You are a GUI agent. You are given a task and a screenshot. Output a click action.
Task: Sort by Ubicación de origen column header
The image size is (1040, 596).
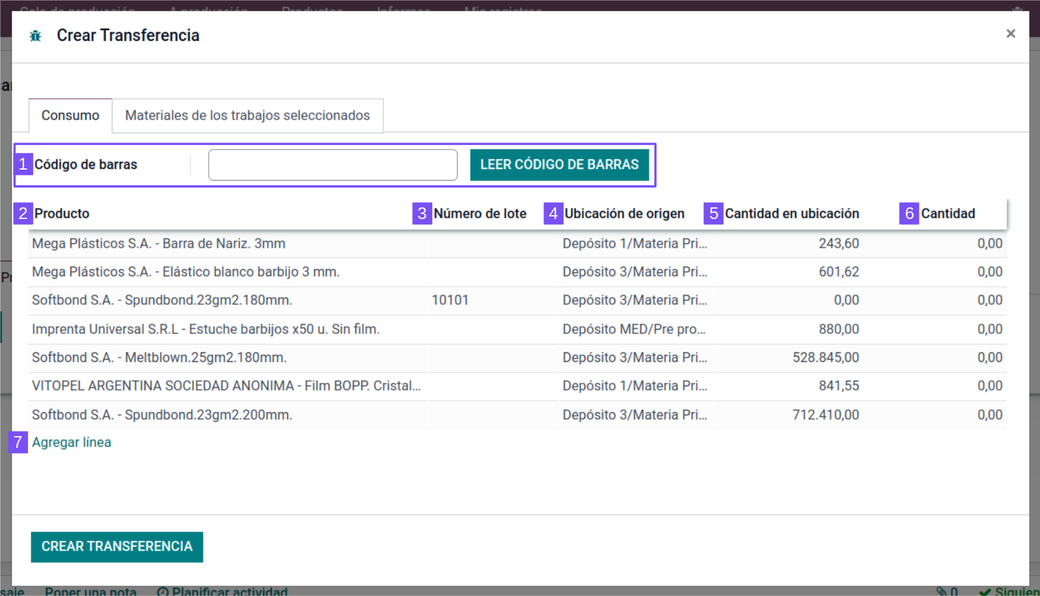tap(624, 214)
